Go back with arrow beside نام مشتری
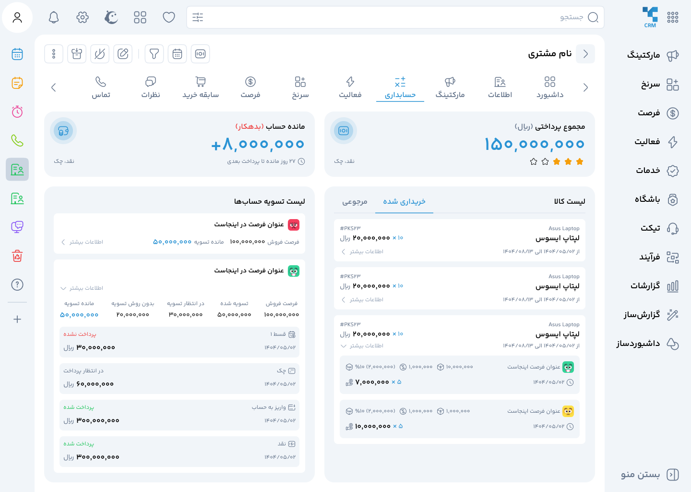 tap(585, 54)
